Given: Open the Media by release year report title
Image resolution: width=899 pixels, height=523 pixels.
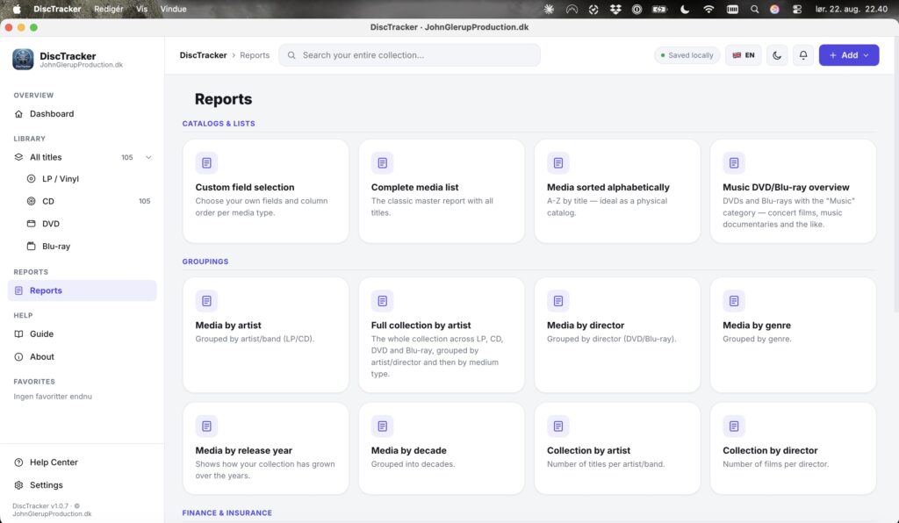Looking at the screenshot, I should (x=244, y=450).
